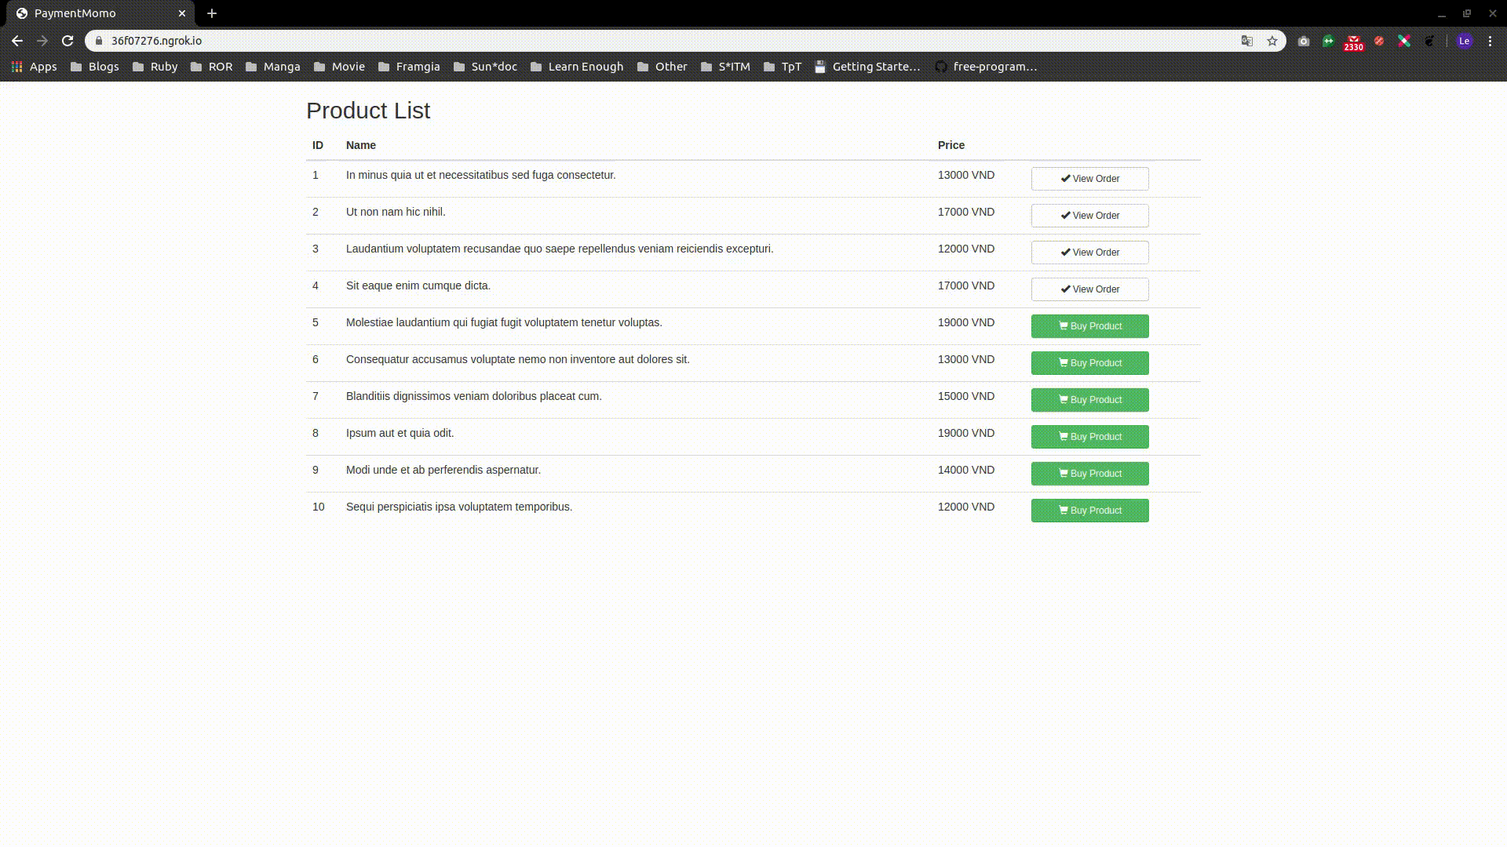Viewport: 1507px width, 847px height.
Task: Expand the Learn Enough bookmarks folder
Action: click(577, 67)
